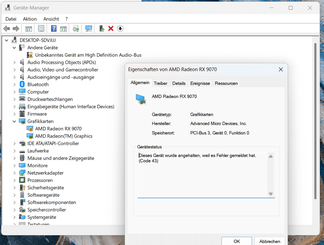The image size is (324, 245).
Task: Expand the Softwaregeräte category
Action: tap(14, 195)
